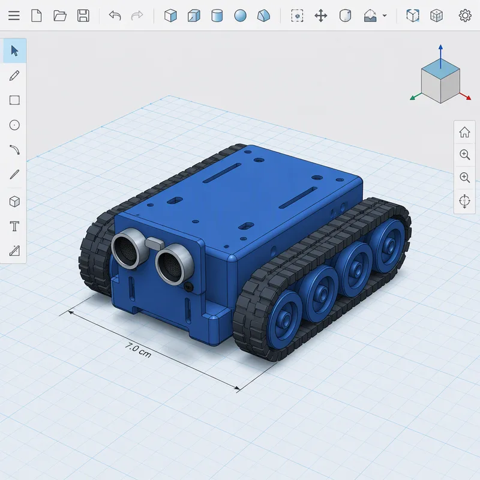Click the lower magnifier zoom button
Viewport: 480px width, 480px height.
pyautogui.click(x=464, y=177)
